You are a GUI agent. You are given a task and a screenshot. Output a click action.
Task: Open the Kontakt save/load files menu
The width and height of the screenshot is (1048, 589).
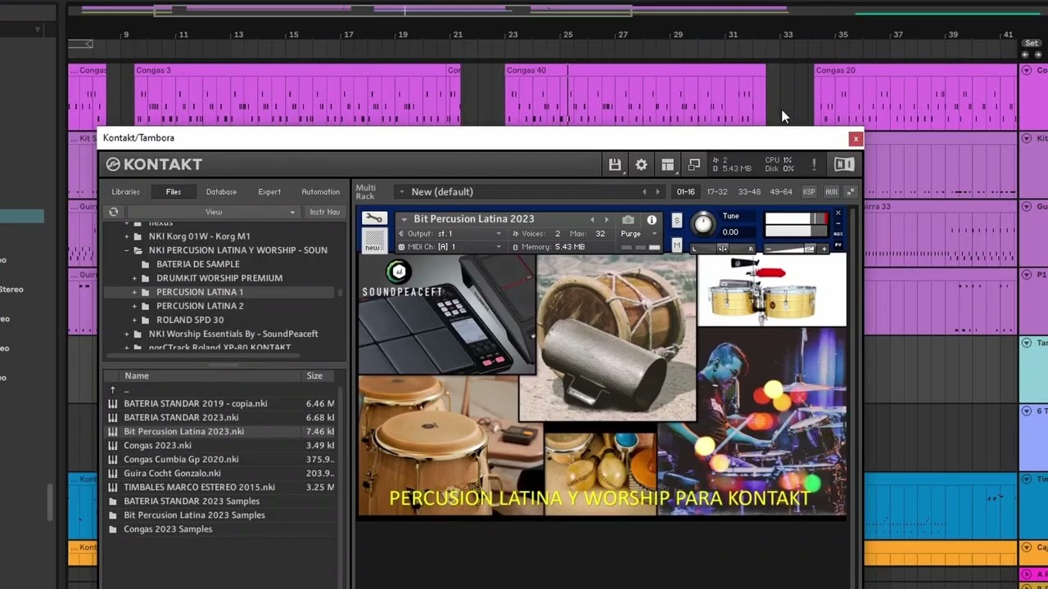(614, 164)
